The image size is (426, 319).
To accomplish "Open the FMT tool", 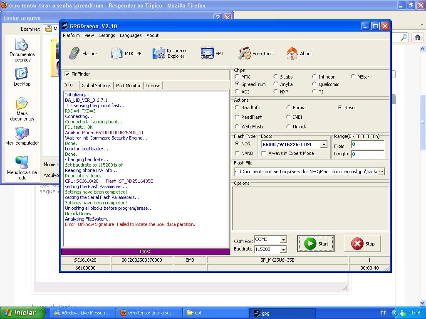I will pos(212,54).
